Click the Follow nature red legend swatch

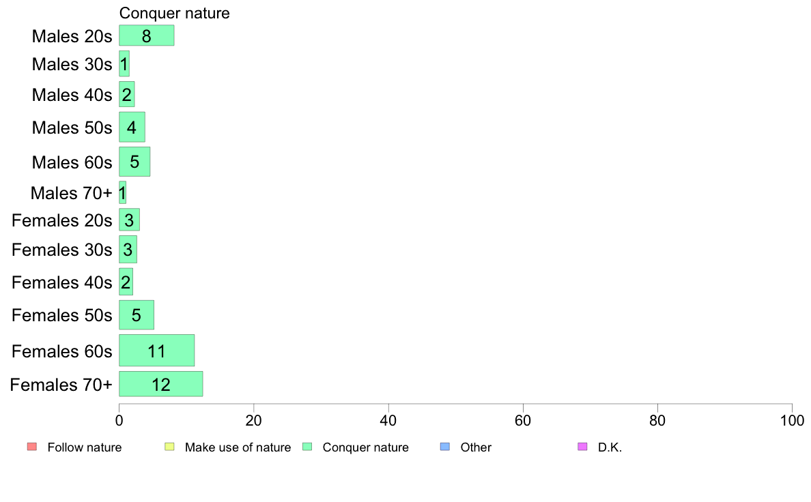32,447
